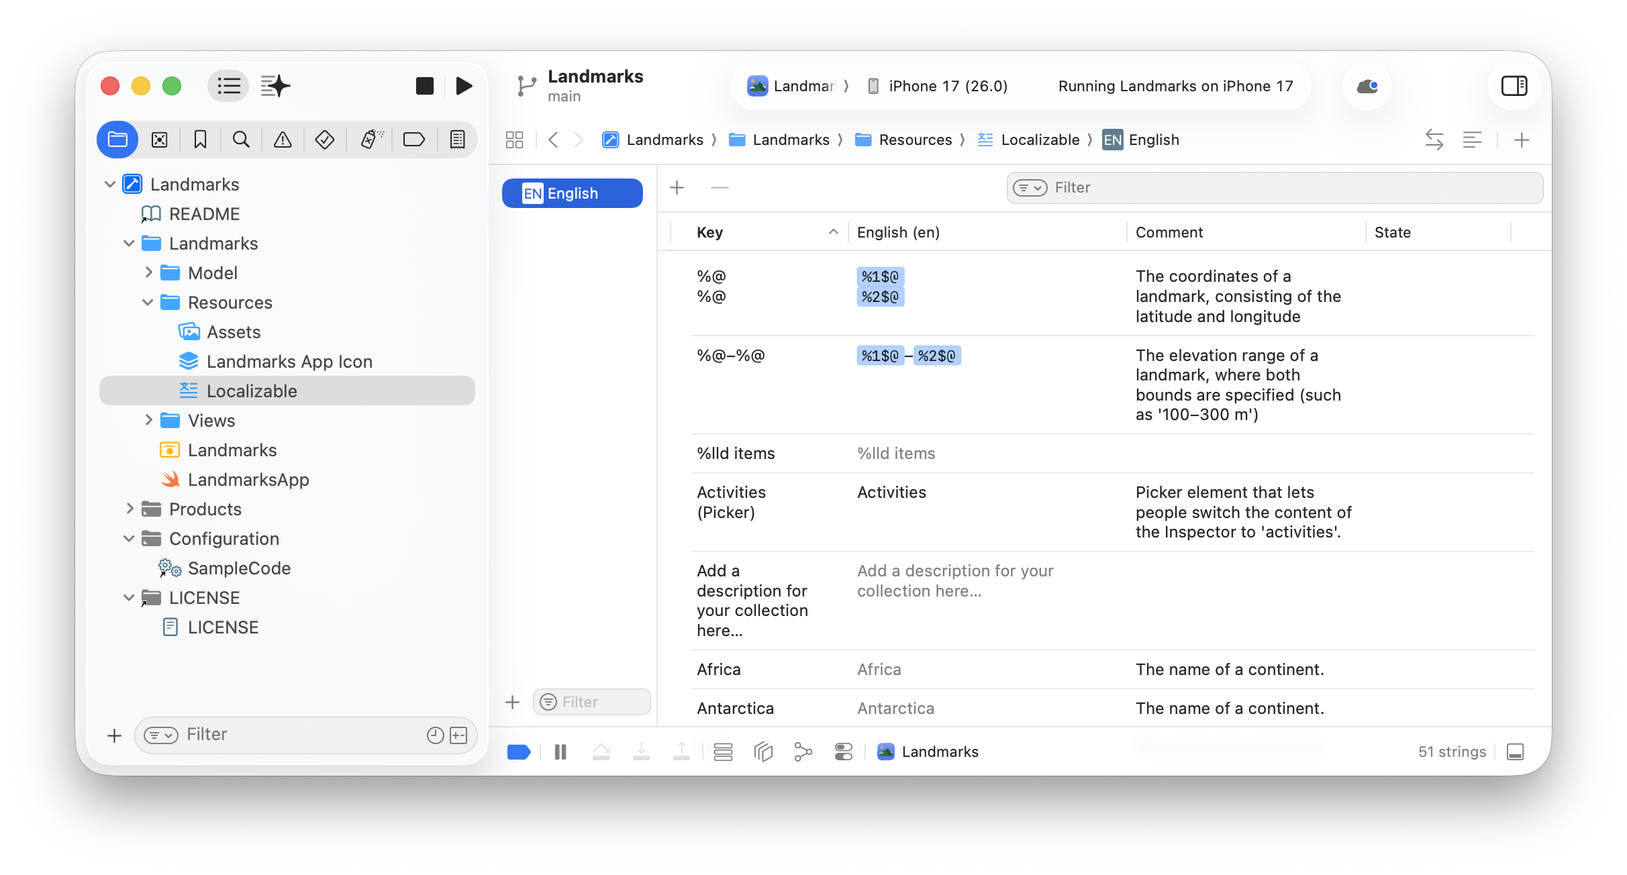Open the README file
Viewport: 1627px width, 875px height.
(204, 213)
